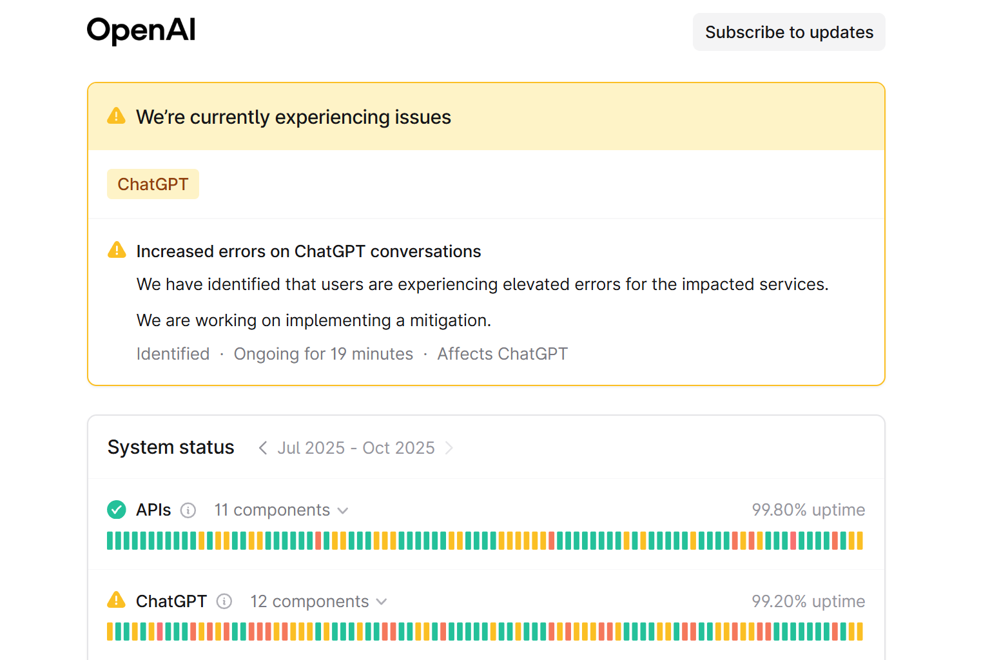This screenshot has height=660, width=990.
Task: Click the green checkmark icon beside APIs
Action: coord(117,510)
